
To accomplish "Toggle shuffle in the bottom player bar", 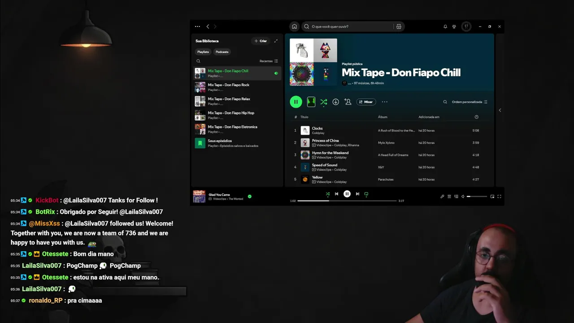I will click(x=327, y=194).
